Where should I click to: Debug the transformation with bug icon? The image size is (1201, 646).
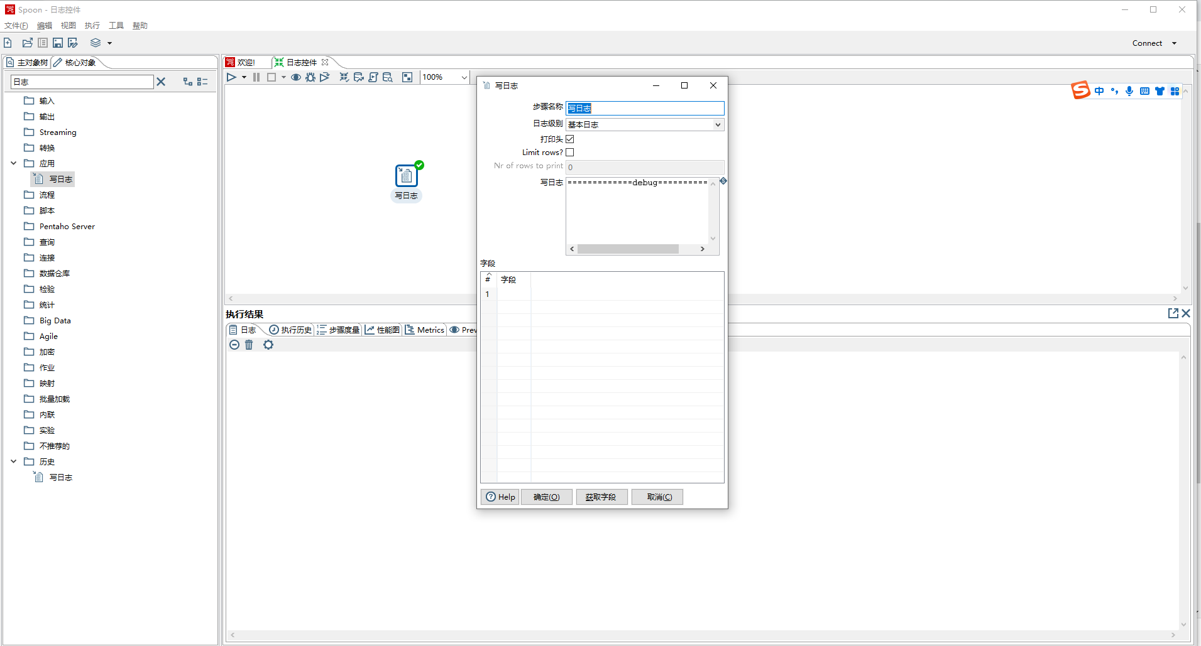310,77
